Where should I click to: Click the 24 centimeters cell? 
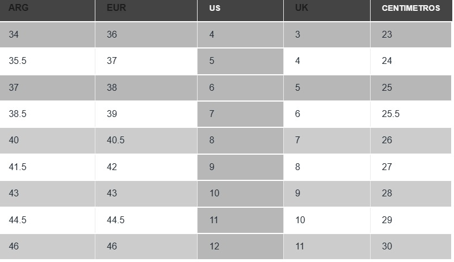[411, 61]
